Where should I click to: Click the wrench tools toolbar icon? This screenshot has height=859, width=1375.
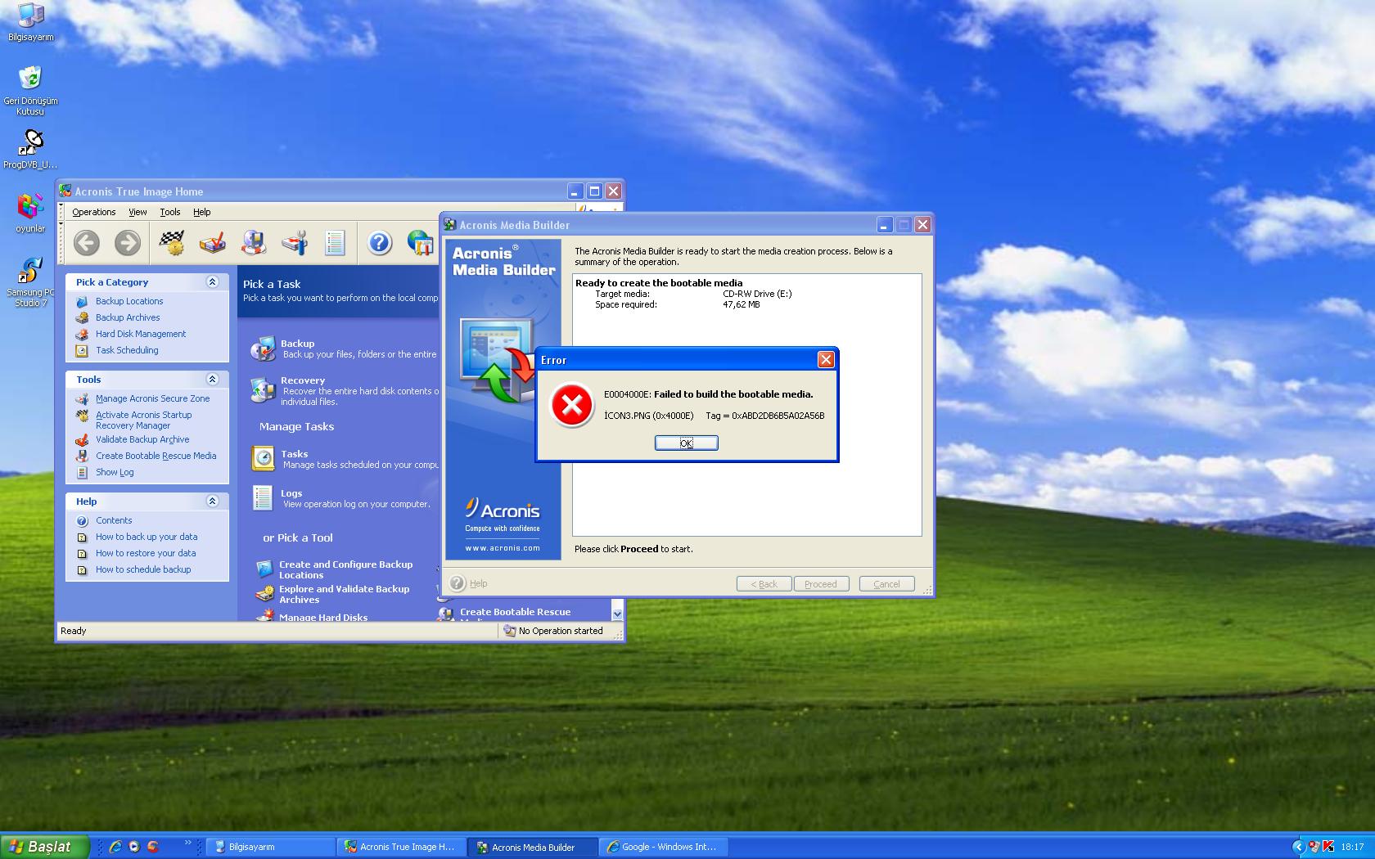click(x=295, y=242)
